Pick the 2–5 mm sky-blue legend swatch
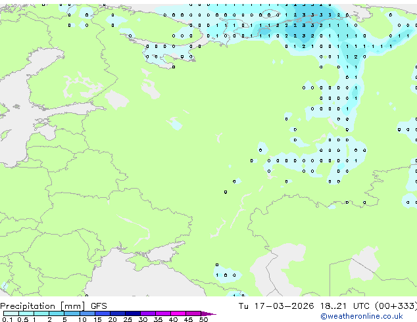 tap(57, 313)
